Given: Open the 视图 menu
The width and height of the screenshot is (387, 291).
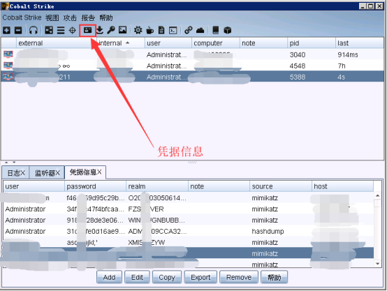Looking at the screenshot, I should click(x=52, y=17).
